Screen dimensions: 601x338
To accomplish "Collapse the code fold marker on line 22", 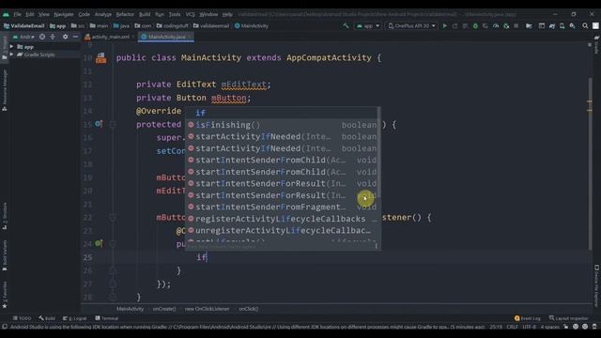I will point(113,217).
